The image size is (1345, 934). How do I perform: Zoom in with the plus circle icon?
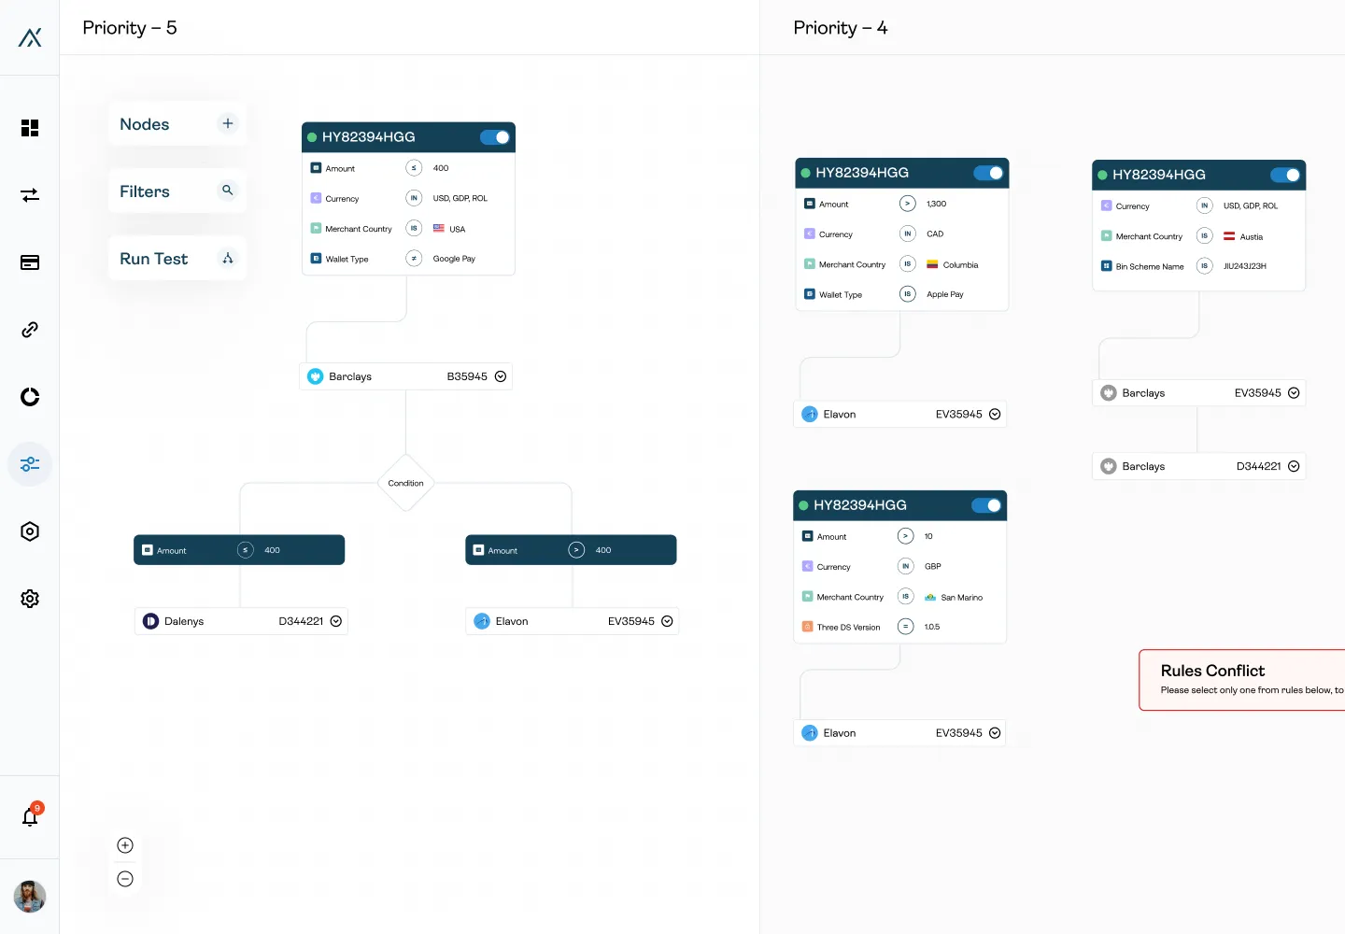click(125, 845)
